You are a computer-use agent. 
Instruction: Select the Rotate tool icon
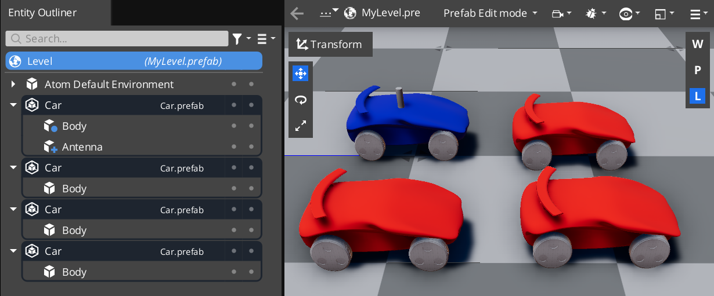[301, 100]
